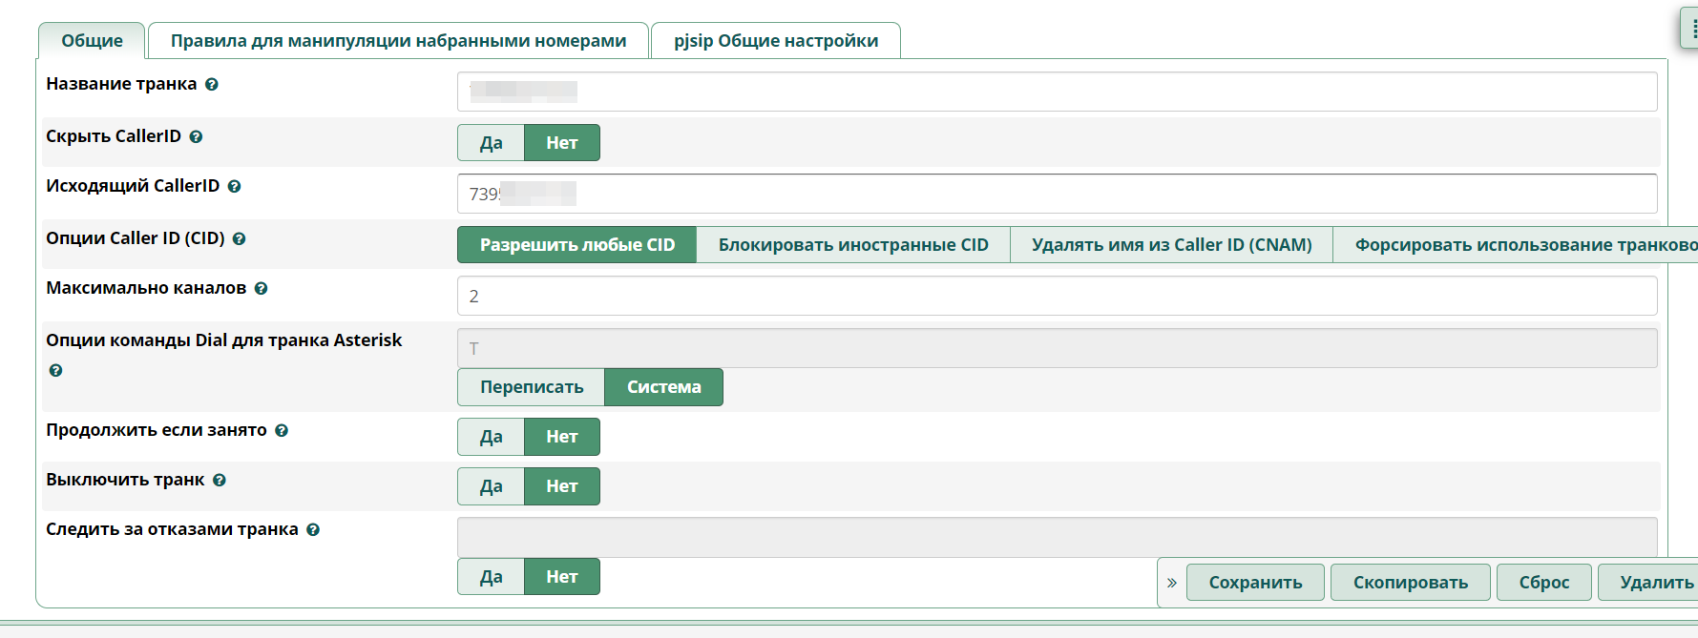
Task: Click help icon beside Выключить транк
Action: [220, 481]
